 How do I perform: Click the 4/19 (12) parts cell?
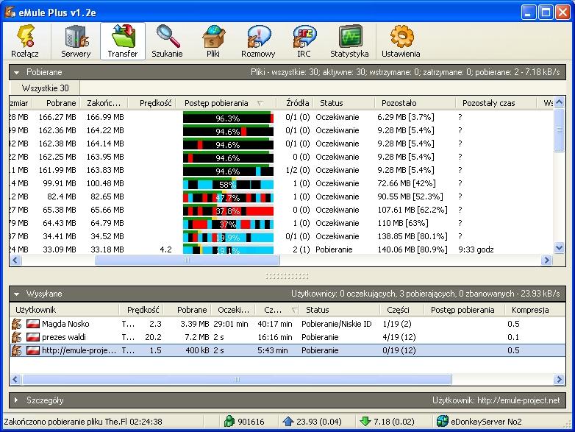tap(399, 337)
